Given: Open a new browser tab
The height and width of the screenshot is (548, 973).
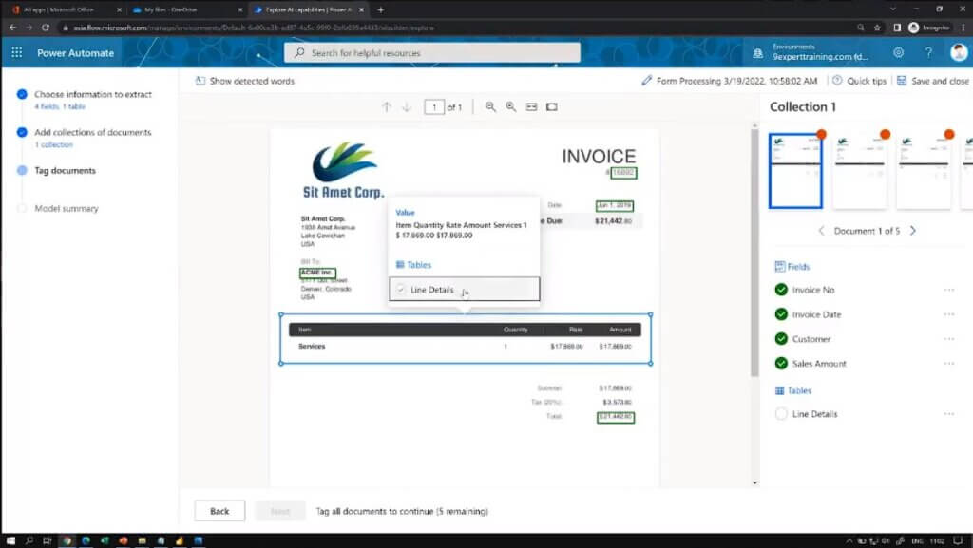Looking at the screenshot, I should click(x=380, y=9).
